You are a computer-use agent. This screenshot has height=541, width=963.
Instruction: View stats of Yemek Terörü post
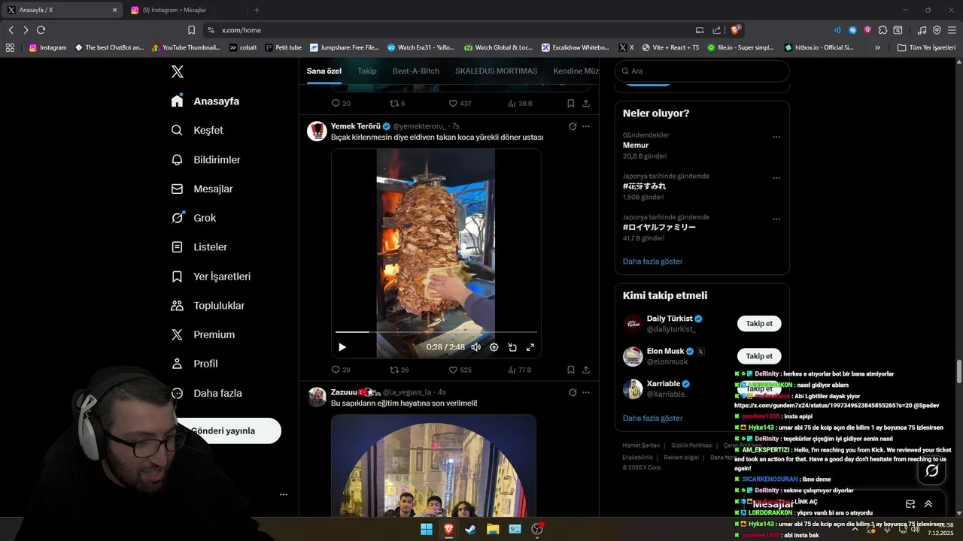[520, 370]
